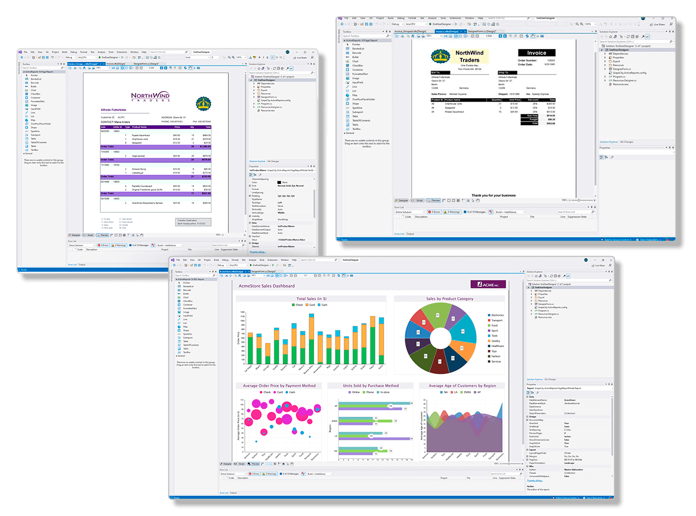This screenshot has height=516, width=696.
Task: Click zoom-in magnifier in Invoice window toolbar
Action: pos(582,24)
